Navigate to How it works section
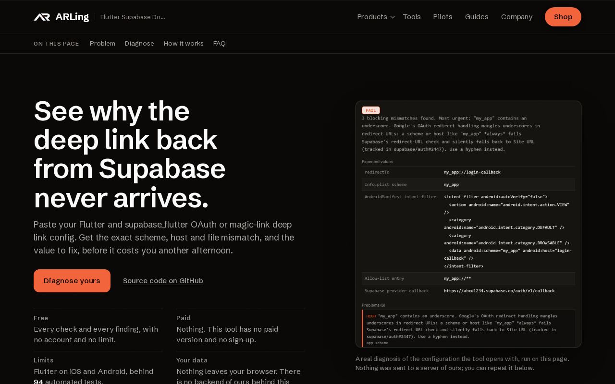The image size is (615, 384). [184, 44]
